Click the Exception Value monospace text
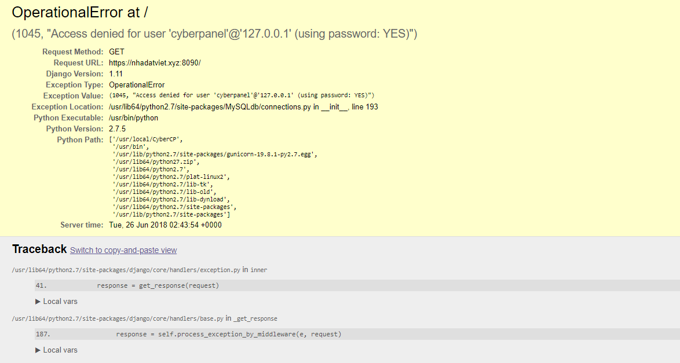The image size is (680, 363). click(242, 96)
